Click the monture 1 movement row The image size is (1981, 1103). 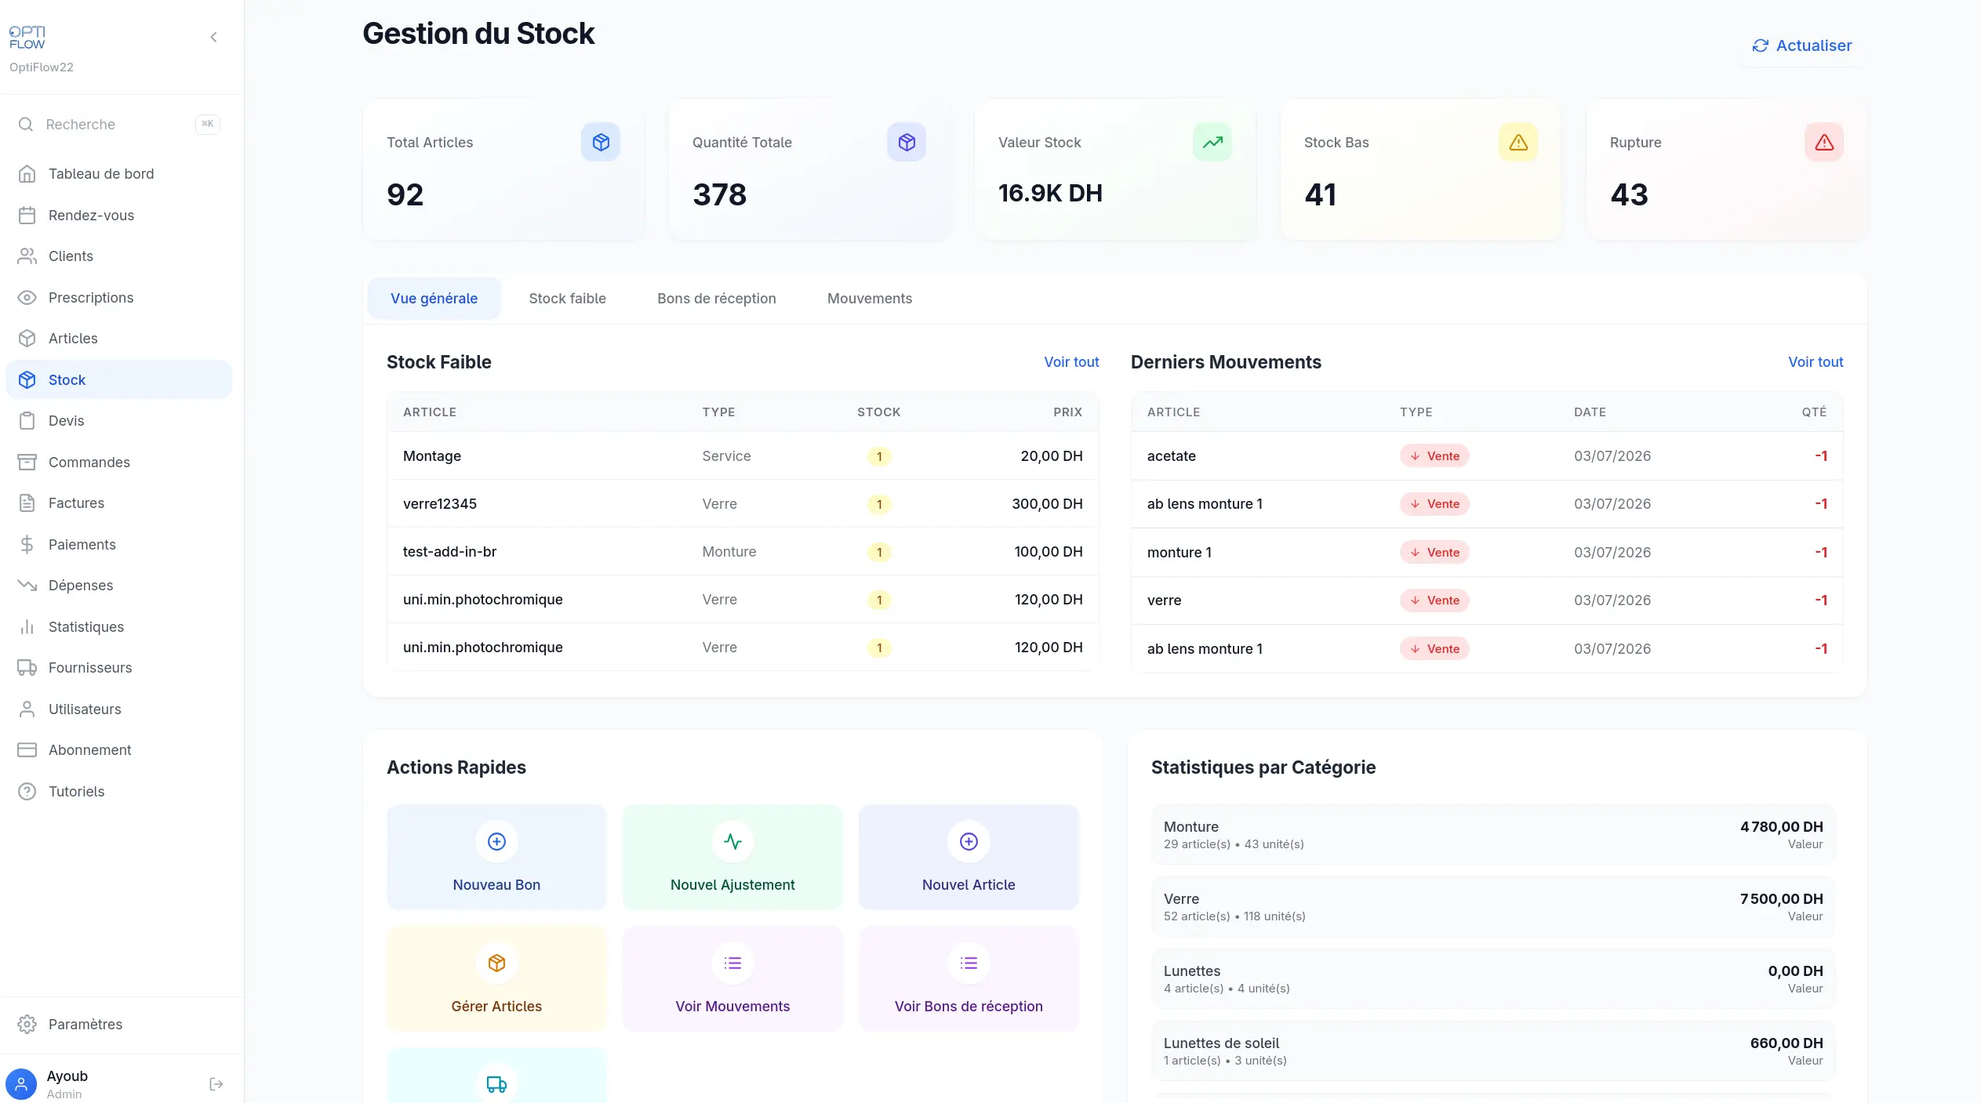point(1487,553)
